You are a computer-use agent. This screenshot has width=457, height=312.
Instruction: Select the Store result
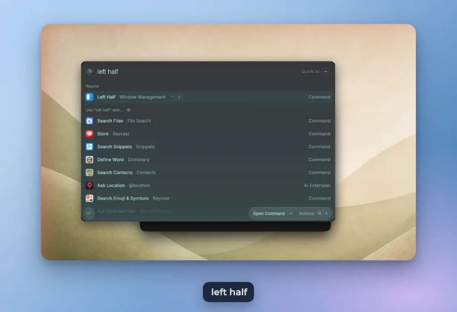pyautogui.click(x=208, y=134)
